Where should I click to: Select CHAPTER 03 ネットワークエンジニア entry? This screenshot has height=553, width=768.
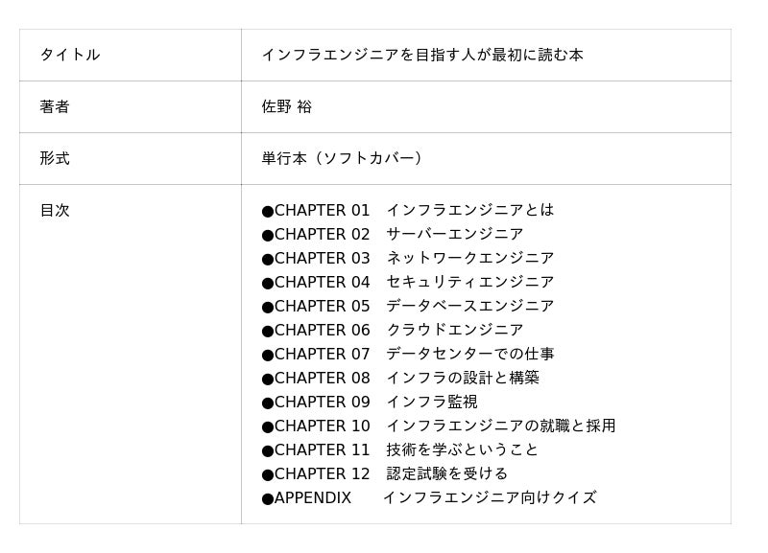(407, 258)
